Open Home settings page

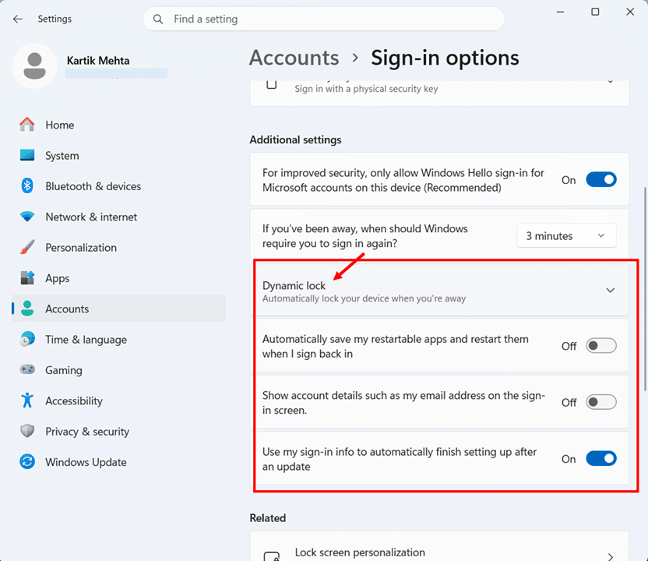[x=60, y=125]
